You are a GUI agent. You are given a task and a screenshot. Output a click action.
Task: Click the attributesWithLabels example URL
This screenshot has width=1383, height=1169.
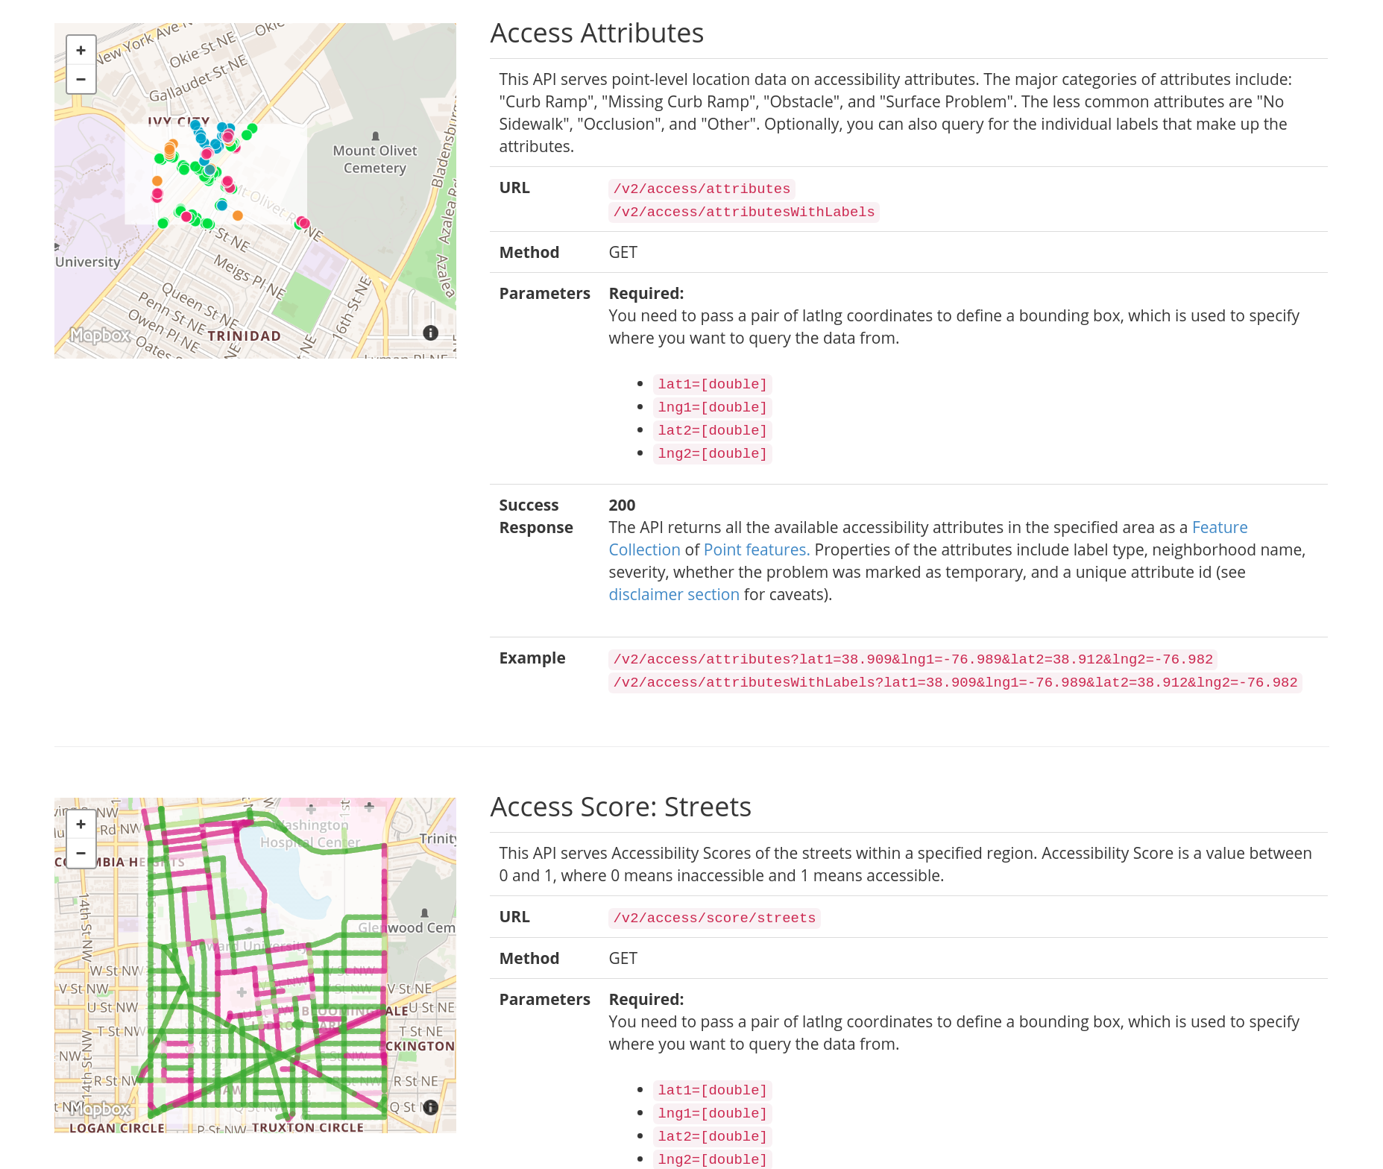(955, 683)
